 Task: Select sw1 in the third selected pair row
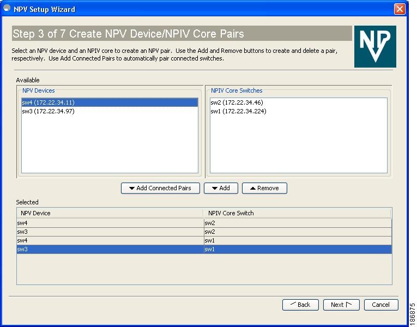coord(298,240)
